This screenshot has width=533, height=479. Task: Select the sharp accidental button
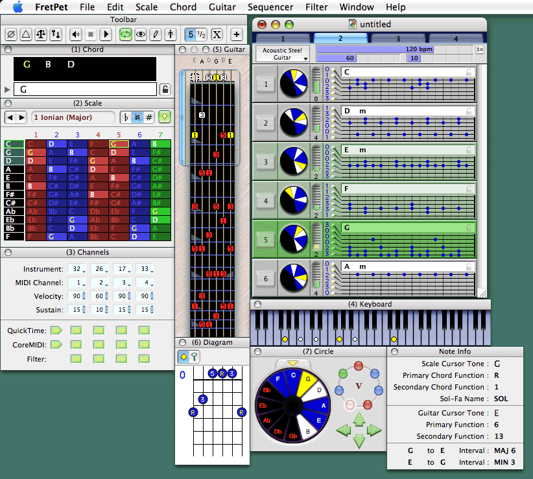tap(149, 117)
